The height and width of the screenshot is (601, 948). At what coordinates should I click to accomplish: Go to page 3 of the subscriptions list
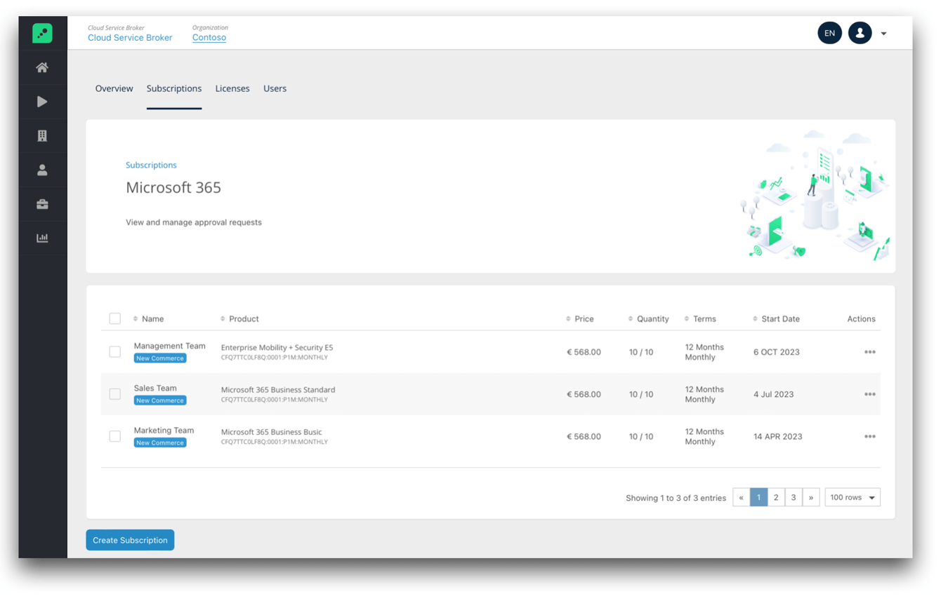click(x=794, y=497)
